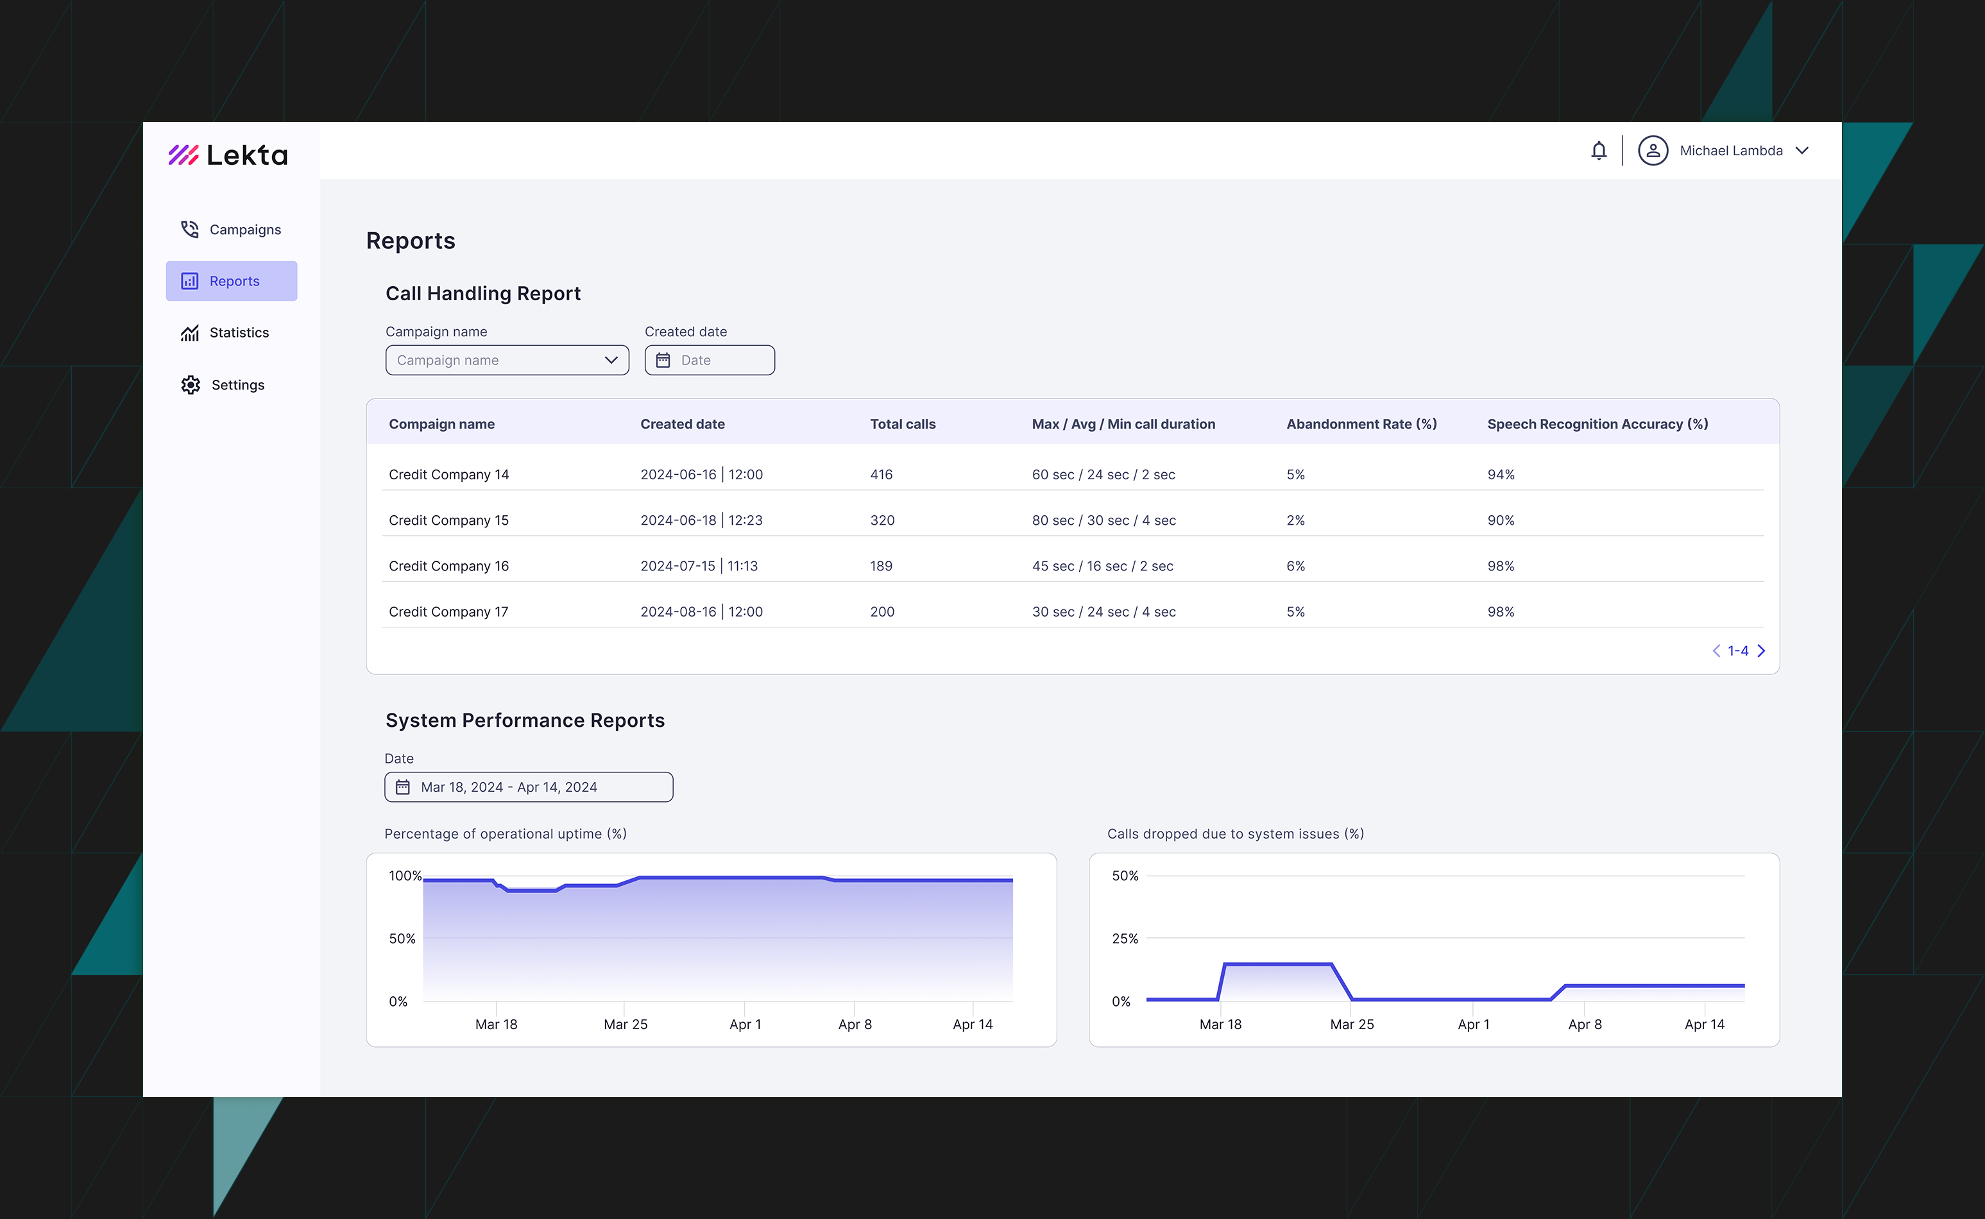The width and height of the screenshot is (1985, 1219).
Task: Click the Reports chart icon in sidebar
Action: point(189,282)
